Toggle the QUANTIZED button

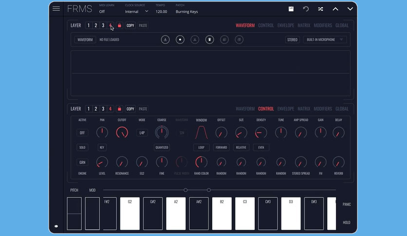tap(162, 147)
